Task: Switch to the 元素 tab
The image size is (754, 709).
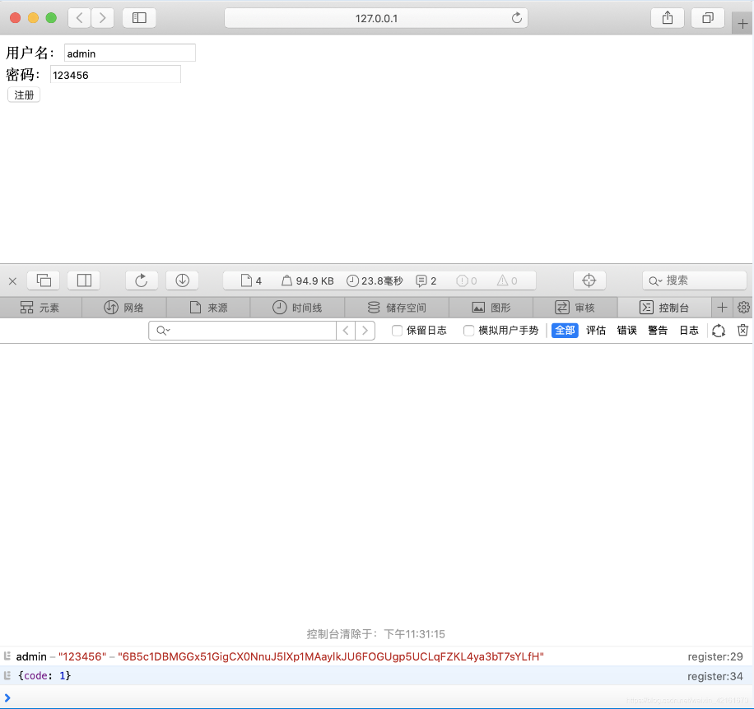Action: tap(40, 308)
